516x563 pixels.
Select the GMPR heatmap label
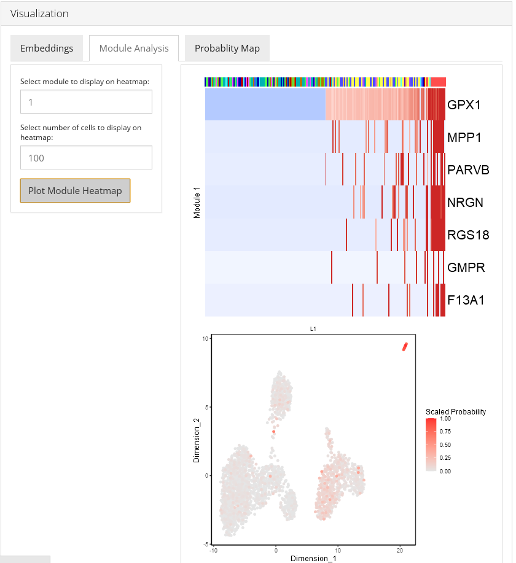click(465, 267)
